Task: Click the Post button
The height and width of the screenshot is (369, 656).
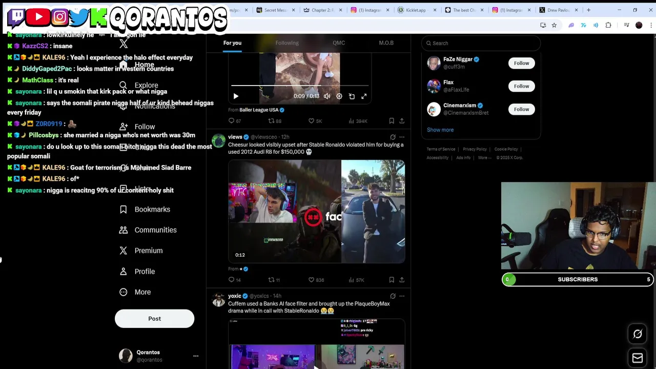Action: pos(154,319)
